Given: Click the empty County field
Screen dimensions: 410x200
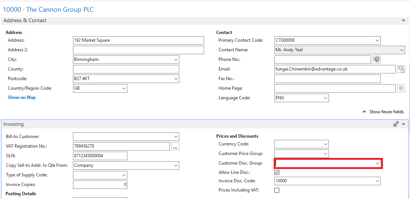Looking at the screenshot, I should [126, 69].
